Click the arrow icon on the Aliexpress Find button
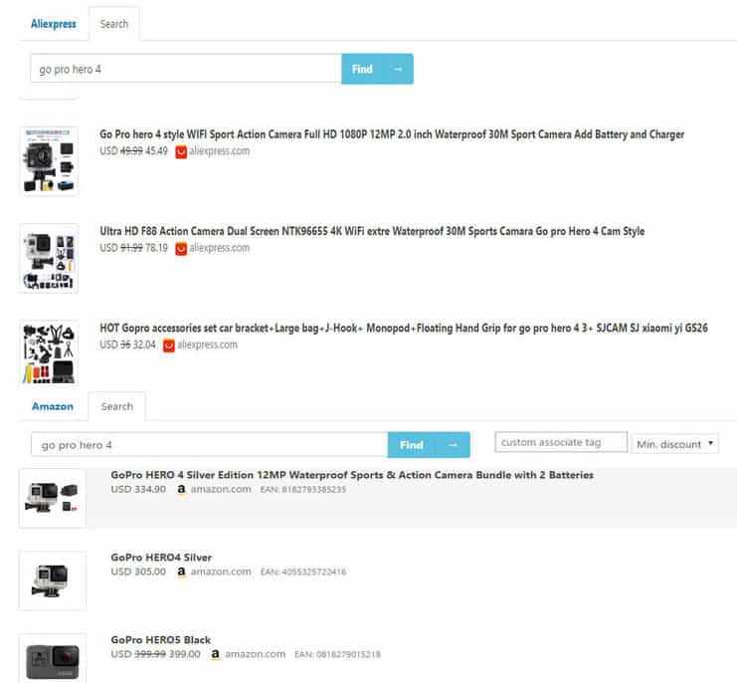This screenshot has height=683, width=737. tap(398, 69)
